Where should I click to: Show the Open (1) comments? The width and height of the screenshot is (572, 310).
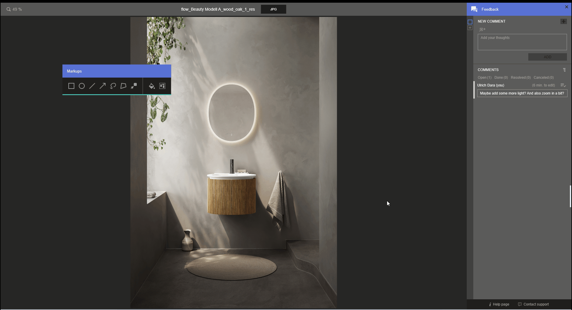[485, 78]
